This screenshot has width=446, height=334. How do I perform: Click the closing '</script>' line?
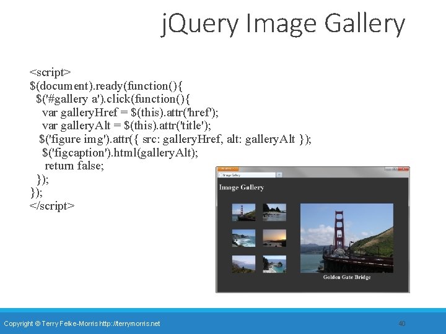[x=52, y=206]
